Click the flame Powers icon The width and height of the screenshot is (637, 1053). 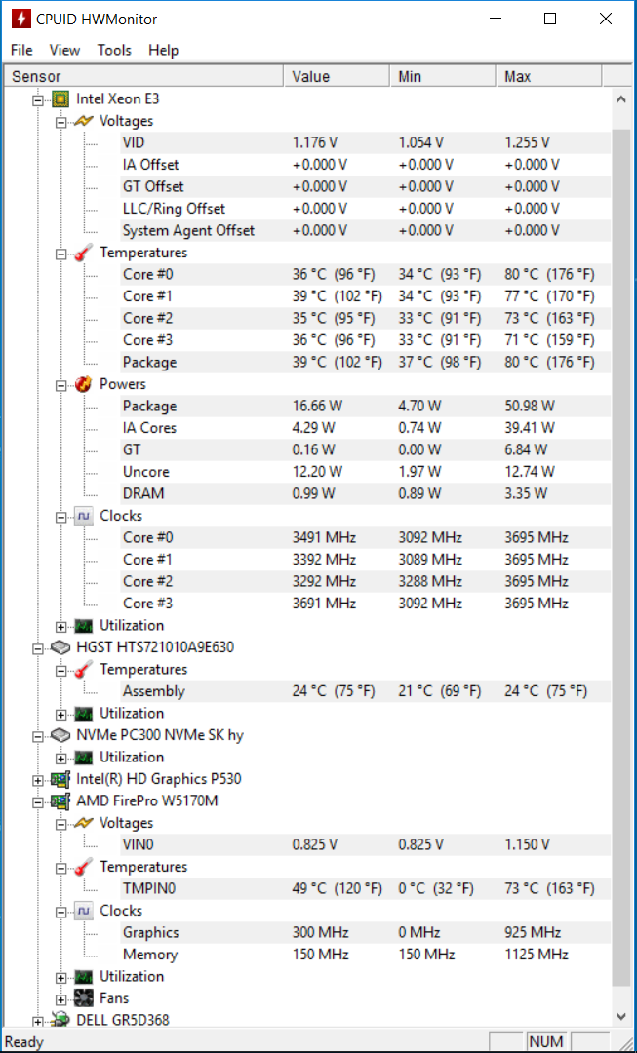coord(84,385)
